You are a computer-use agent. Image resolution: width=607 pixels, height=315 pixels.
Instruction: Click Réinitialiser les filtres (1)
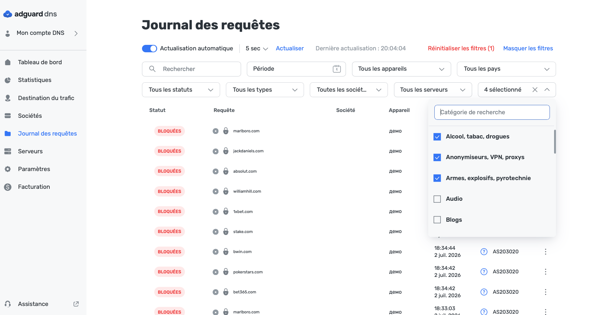tap(461, 48)
